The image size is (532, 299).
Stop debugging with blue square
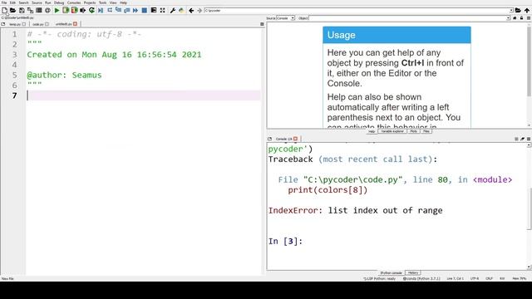(x=144, y=11)
